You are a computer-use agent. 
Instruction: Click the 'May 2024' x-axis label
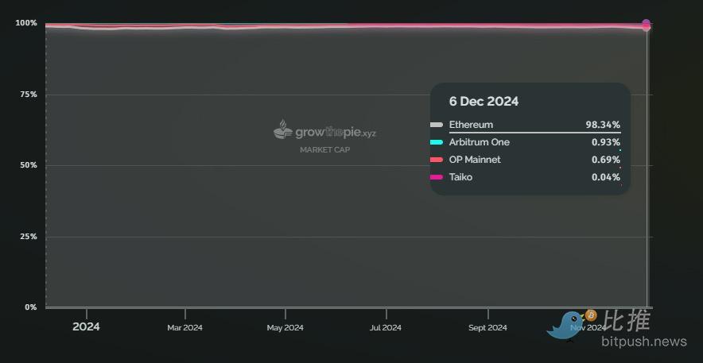click(285, 327)
